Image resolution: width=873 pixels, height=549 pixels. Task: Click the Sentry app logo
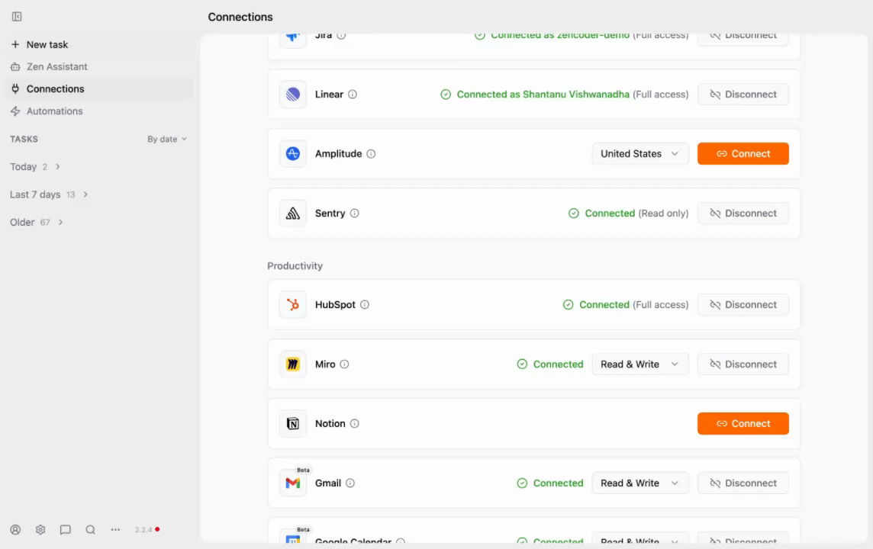tap(293, 213)
